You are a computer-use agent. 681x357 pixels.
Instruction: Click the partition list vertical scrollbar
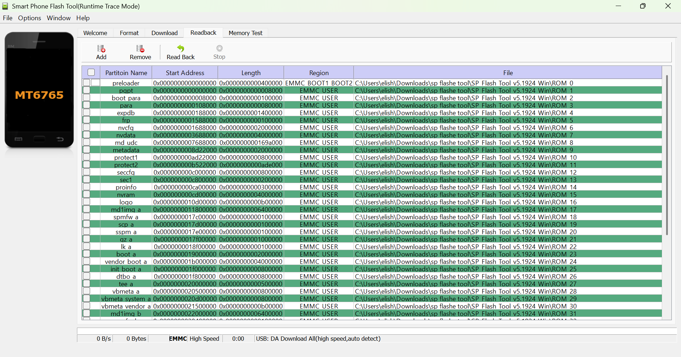(x=667, y=155)
